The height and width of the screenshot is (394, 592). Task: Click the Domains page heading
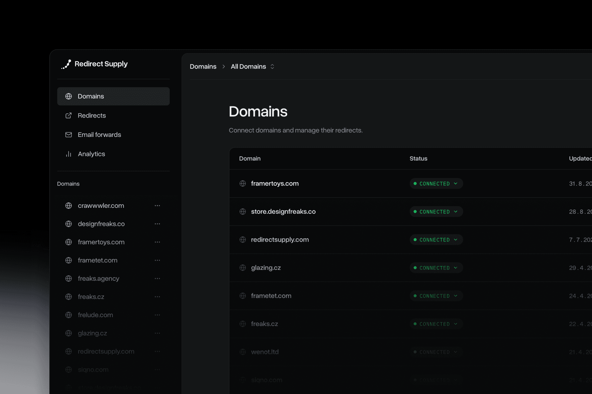(258, 112)
